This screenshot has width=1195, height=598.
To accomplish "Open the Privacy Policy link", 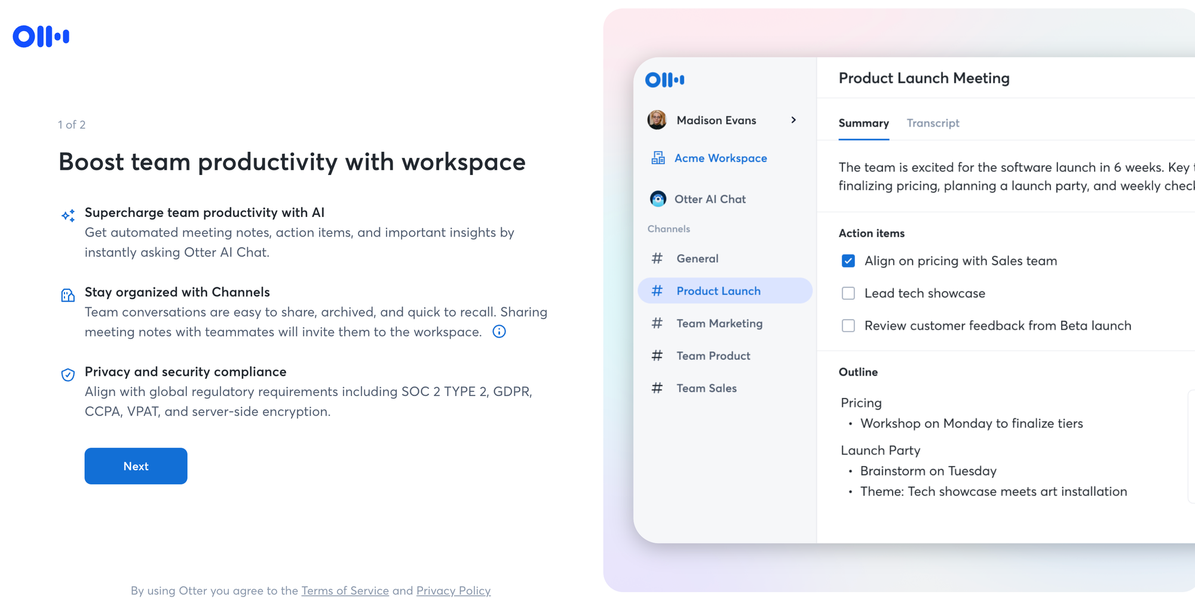I will tap(454, 590).
